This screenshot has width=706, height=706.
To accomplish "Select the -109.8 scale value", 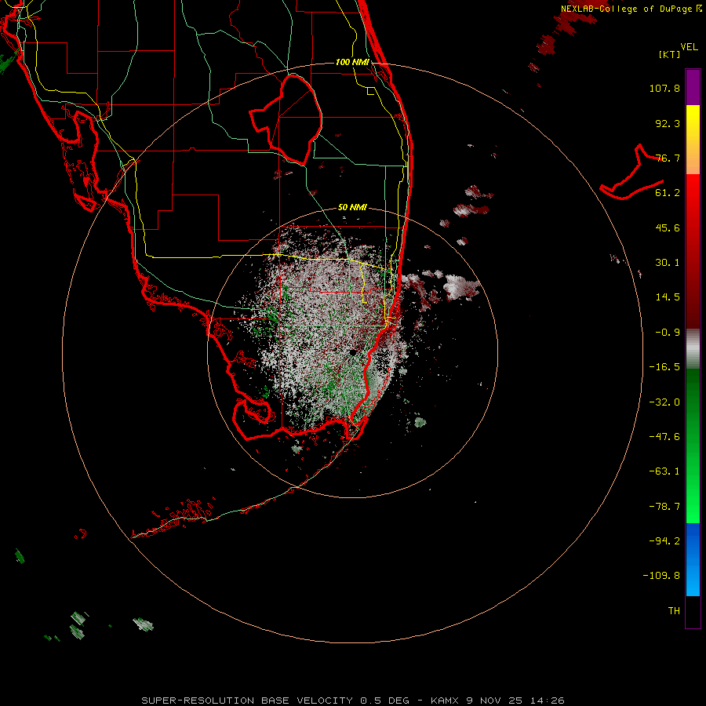I will click(x=661, y=576).
